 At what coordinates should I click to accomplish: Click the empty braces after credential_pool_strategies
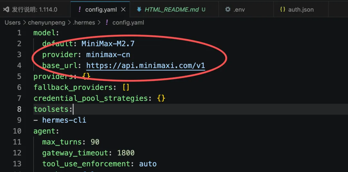161,98
